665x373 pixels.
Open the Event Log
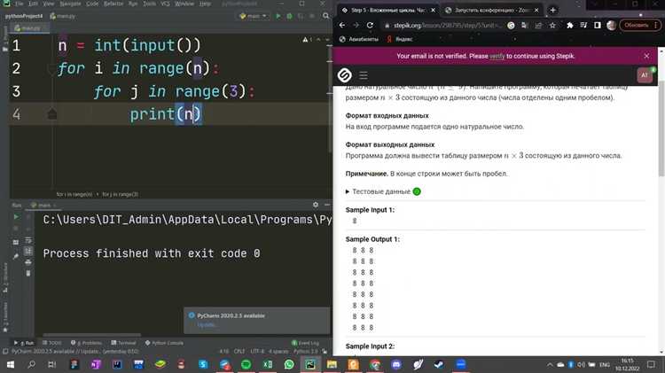pyautogui.click(x=305, y=343)
